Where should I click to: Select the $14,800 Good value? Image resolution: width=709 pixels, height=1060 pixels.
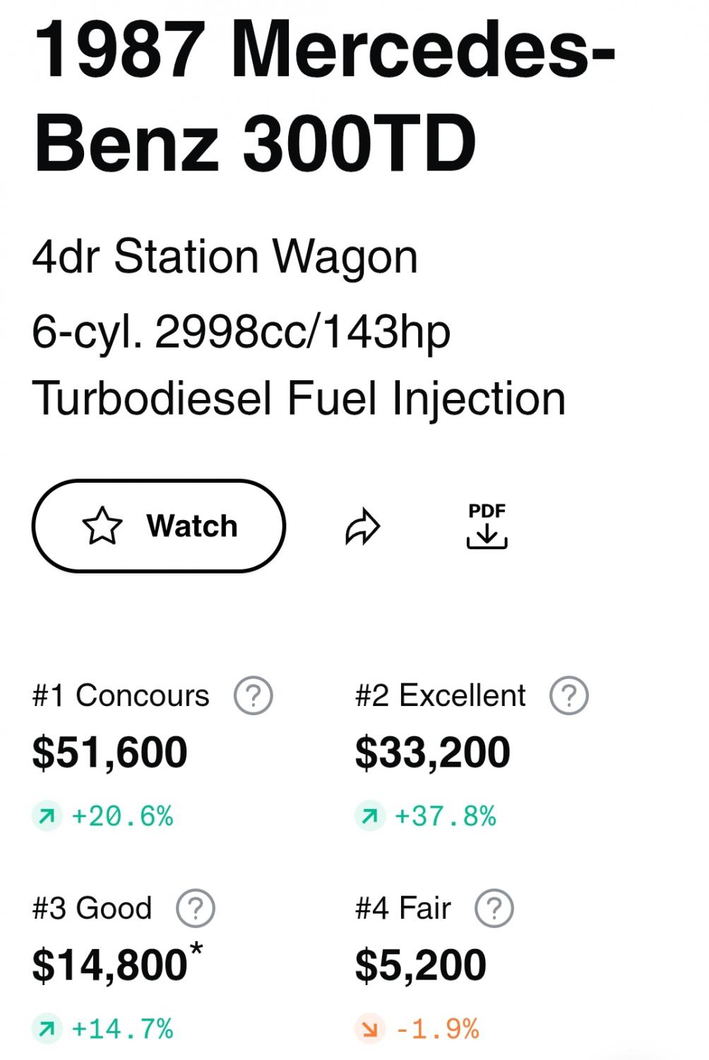(109, 965)
